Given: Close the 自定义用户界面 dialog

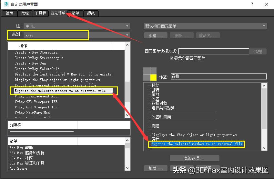Looking at the screenshot, I should pyautogui.click(x=266, y=4).
